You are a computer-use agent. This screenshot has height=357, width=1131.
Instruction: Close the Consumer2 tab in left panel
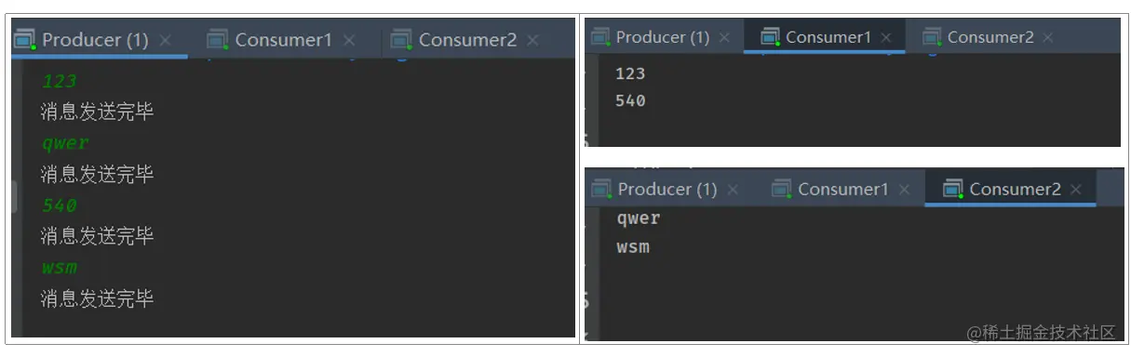pos(532,41)
